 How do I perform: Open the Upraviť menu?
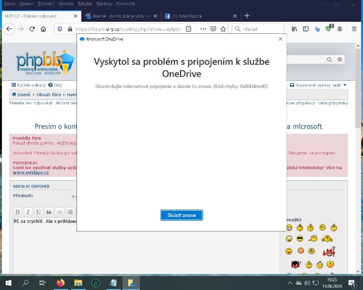pos(27,4)
